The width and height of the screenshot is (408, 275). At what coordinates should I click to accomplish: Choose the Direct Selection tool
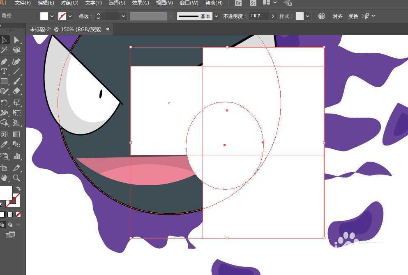[16, 40]
